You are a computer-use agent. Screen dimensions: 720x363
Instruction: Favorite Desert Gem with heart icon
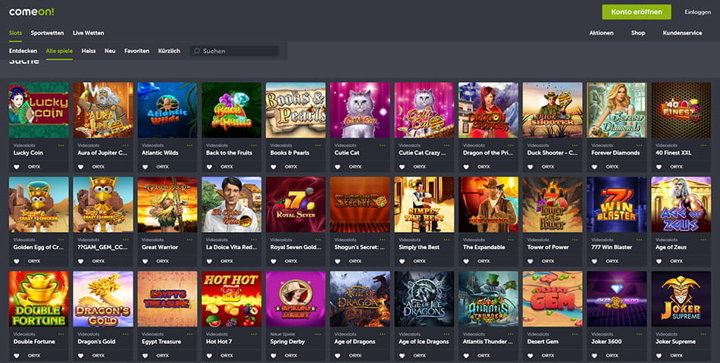(531, 355)
